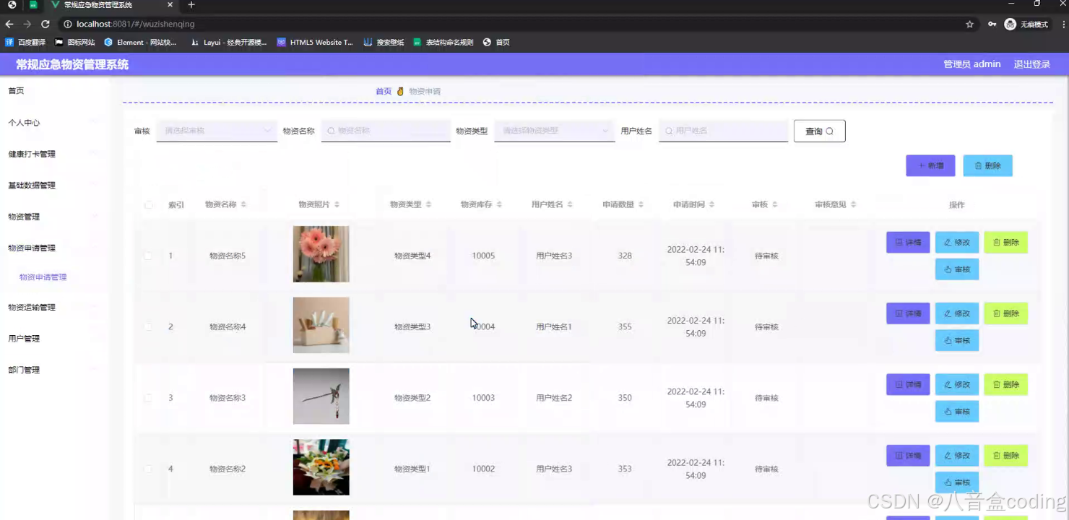Check the row for 物资名称4
This screenshot has width=1069, height=520.
tap(148, 326)
